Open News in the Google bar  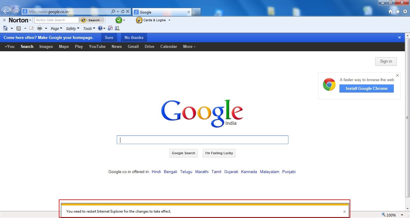point(116,46)
